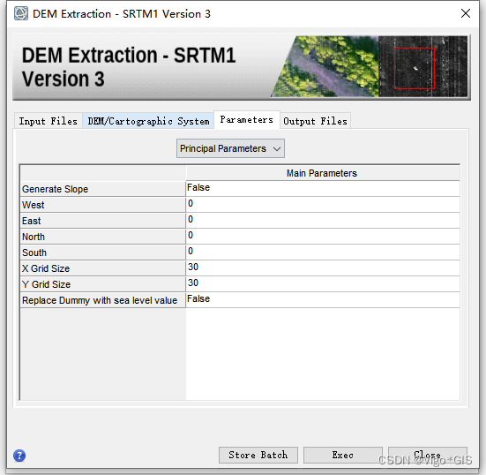Screen dimensions: 486x475
Task: Open the Principal Parameters dropdown
Action: coord(230,148)
